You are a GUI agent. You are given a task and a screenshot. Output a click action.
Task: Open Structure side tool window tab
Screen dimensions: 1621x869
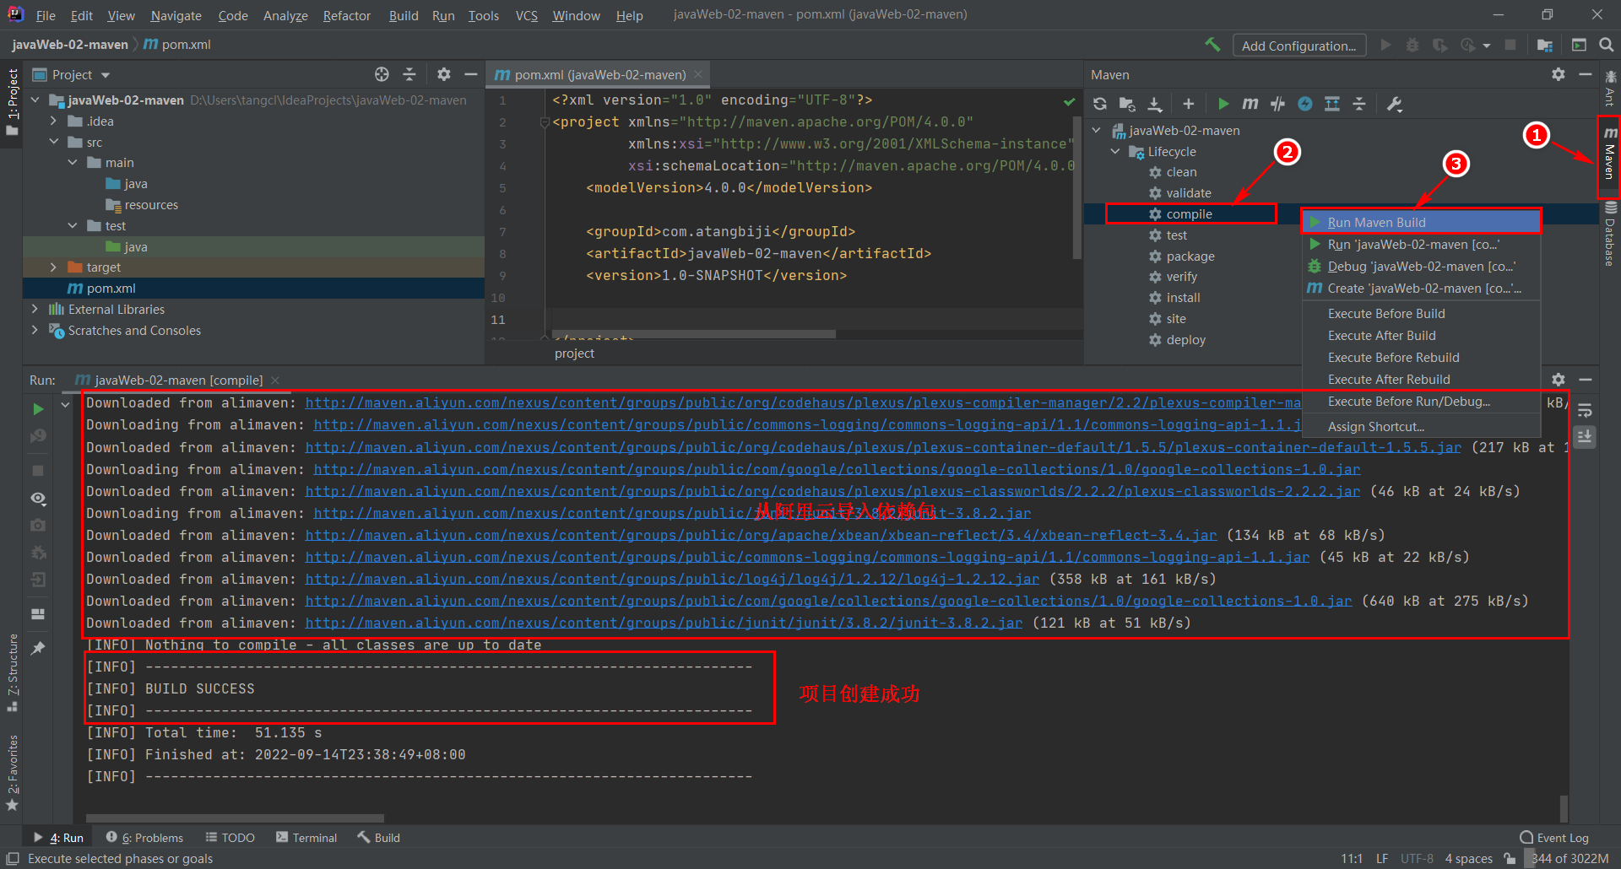pos(13,672)
